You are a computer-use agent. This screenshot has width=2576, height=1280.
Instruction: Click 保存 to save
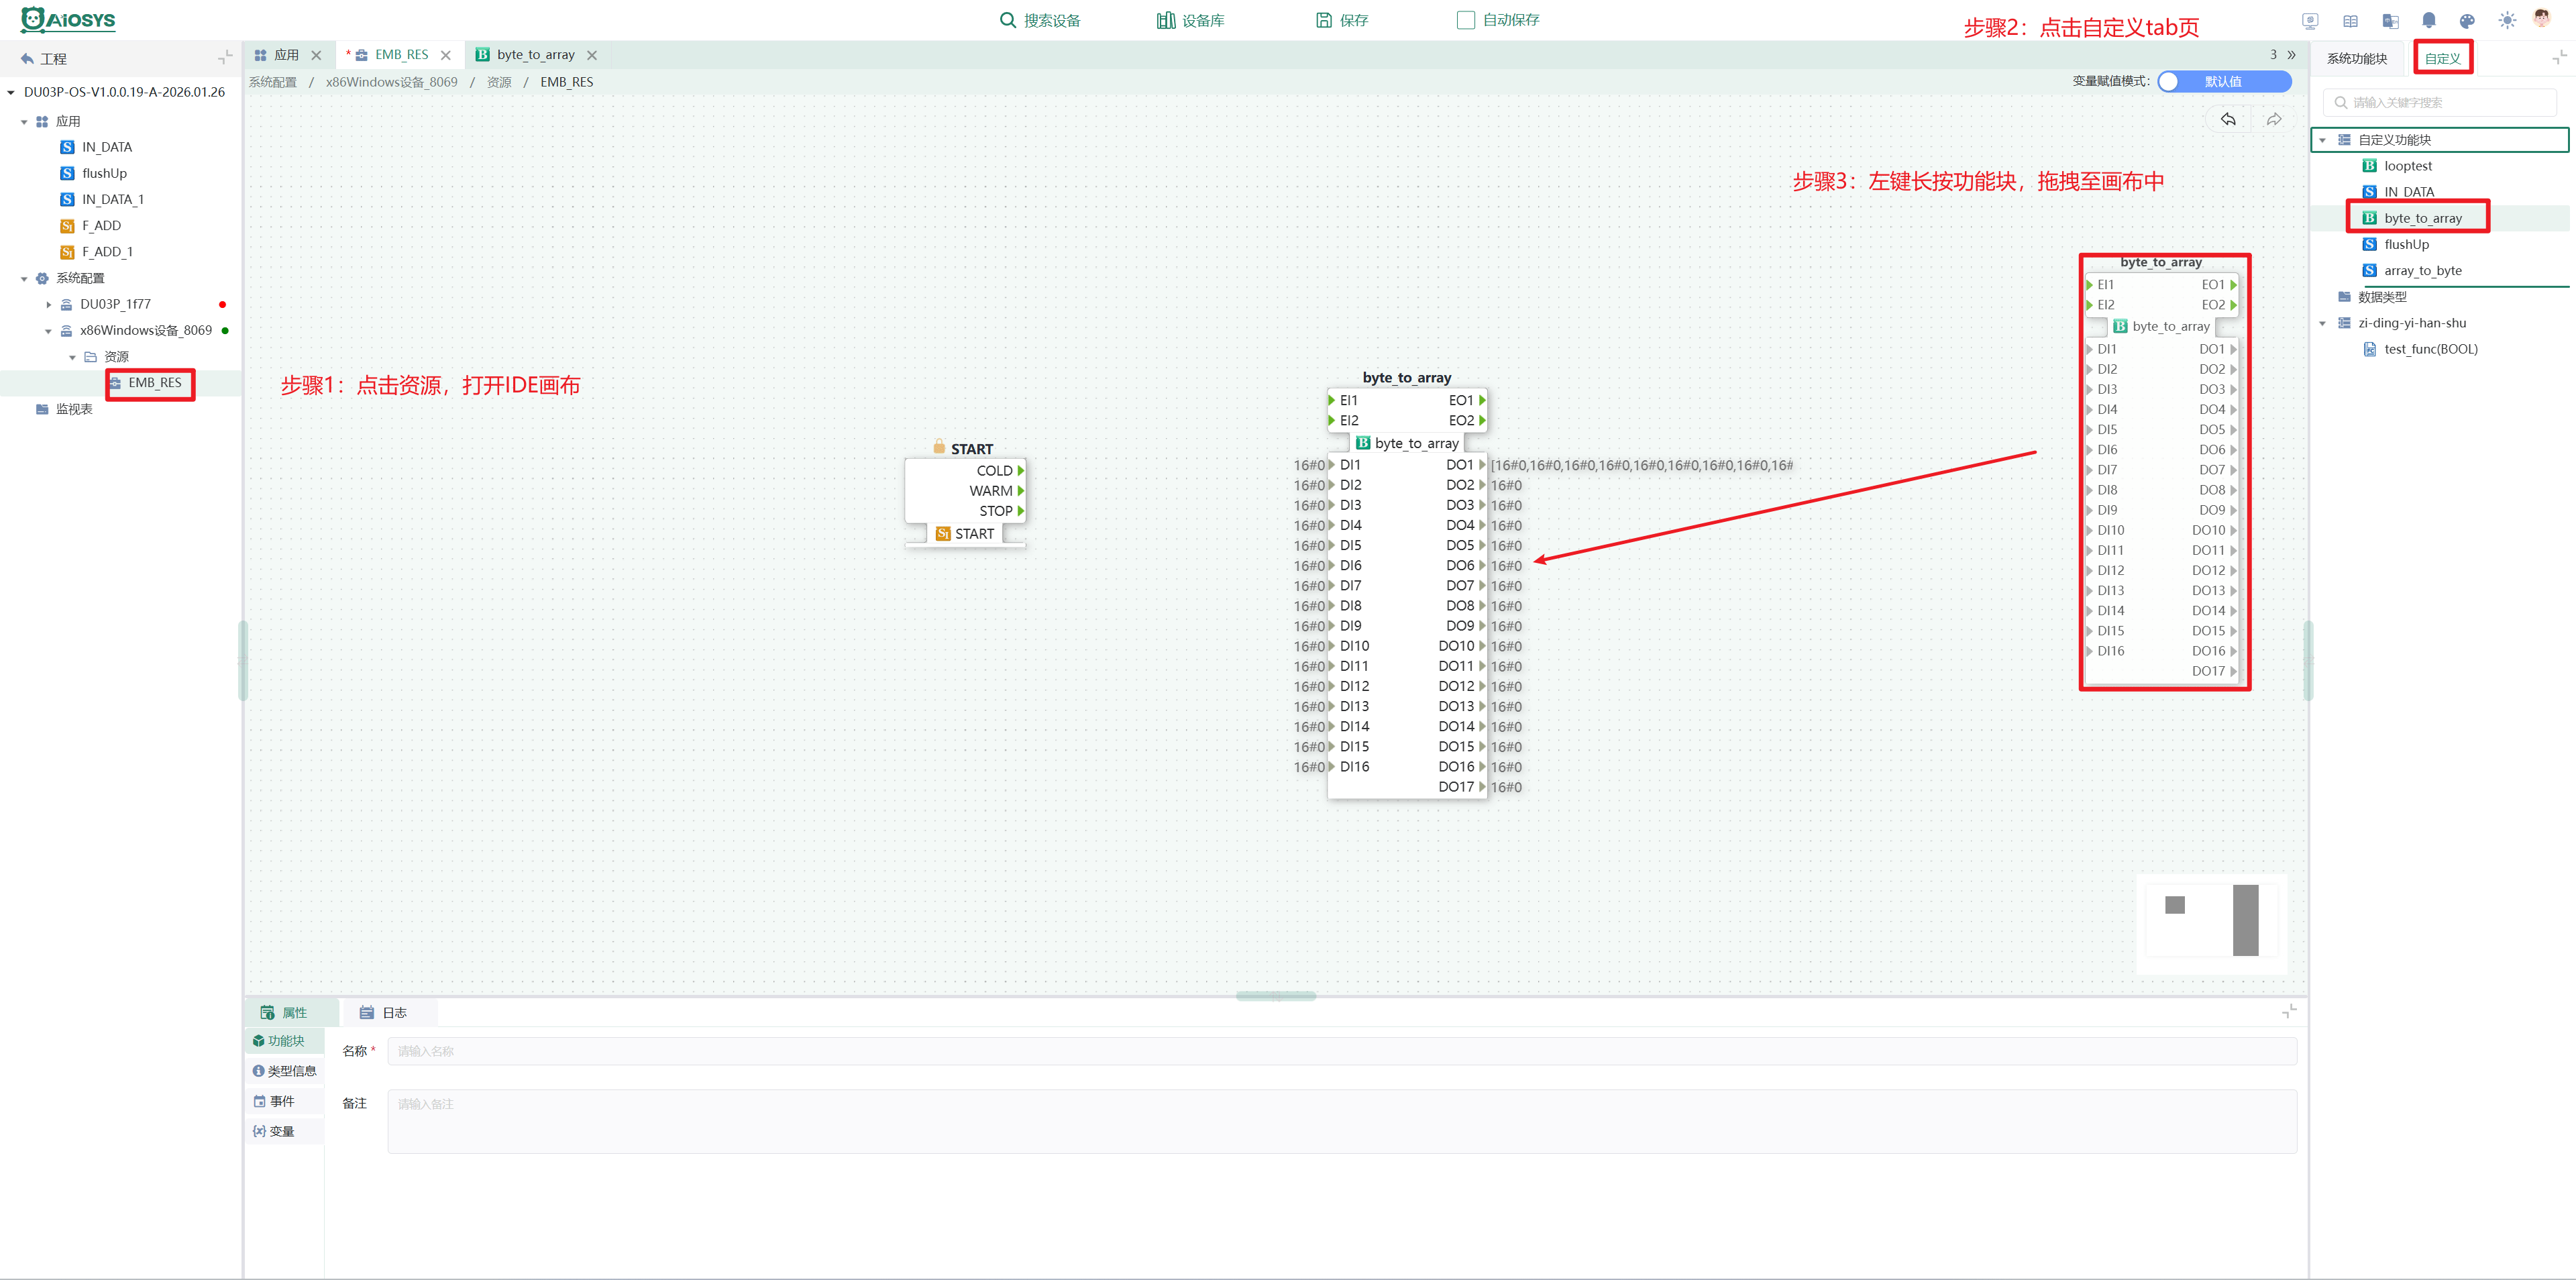[1342, 20]
